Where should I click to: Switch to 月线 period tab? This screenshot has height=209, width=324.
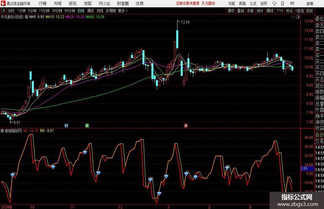point(100,11)
